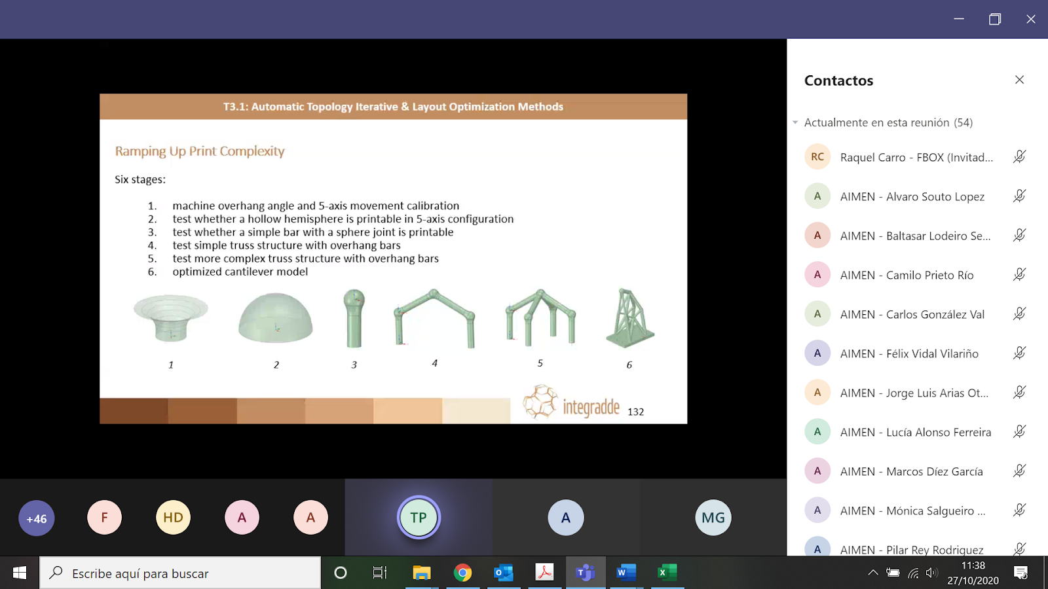The height and width of the screenshot is (589, 1048).
Task: Collapse the 'Actualmente en esta reunión' list
Action: pyautogui.click(x=795, y=122)
